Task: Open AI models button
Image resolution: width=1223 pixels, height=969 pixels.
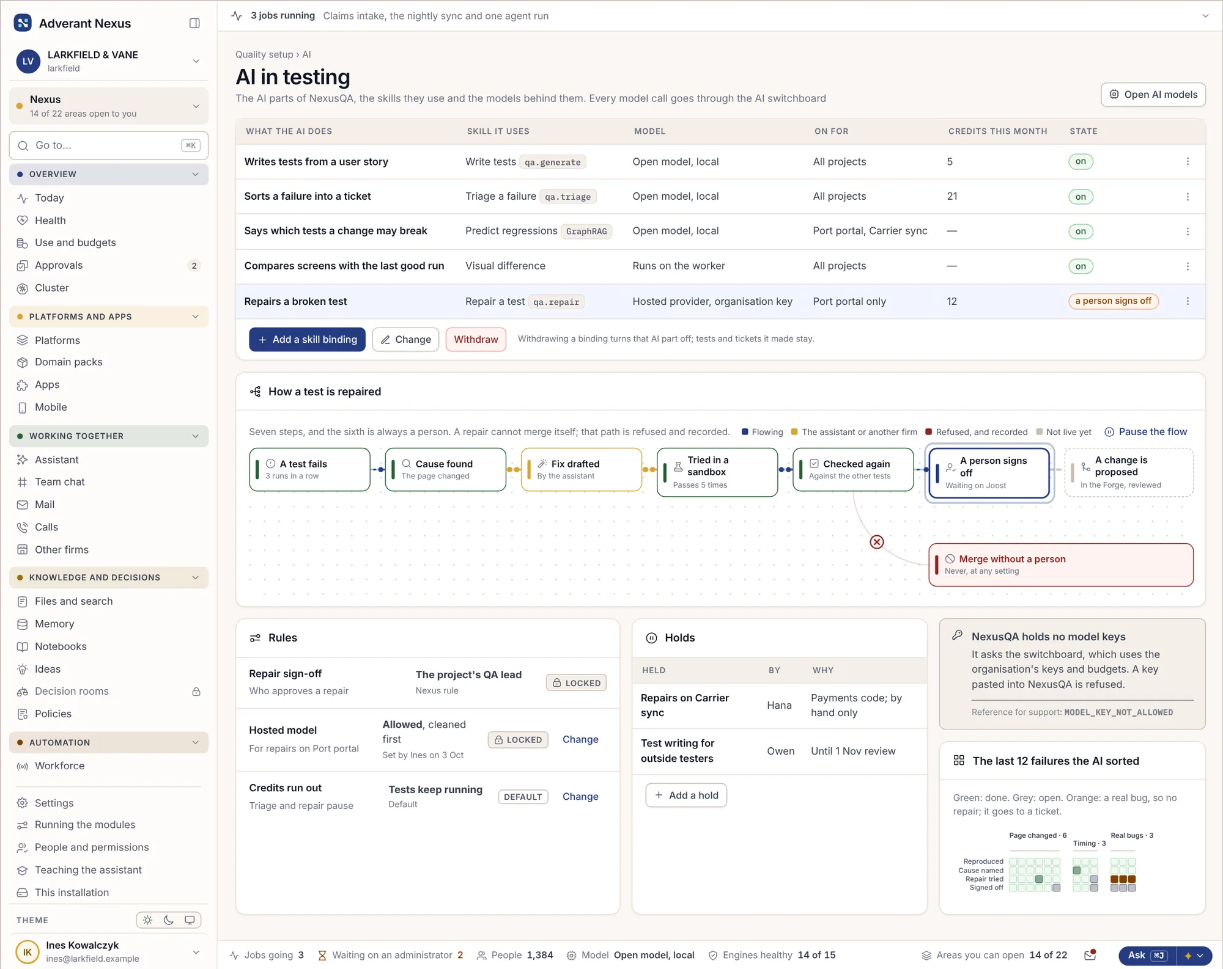Action: [x=1153, y=95]
